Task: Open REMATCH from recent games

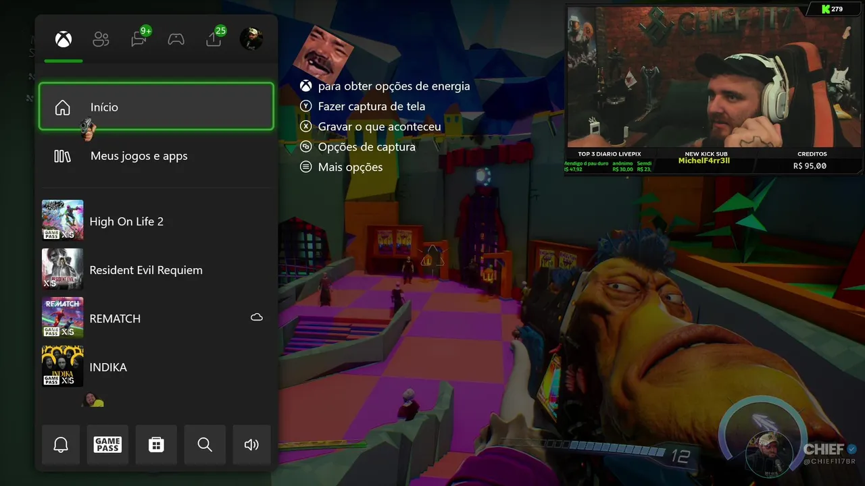Action: [x=156, y=318]
